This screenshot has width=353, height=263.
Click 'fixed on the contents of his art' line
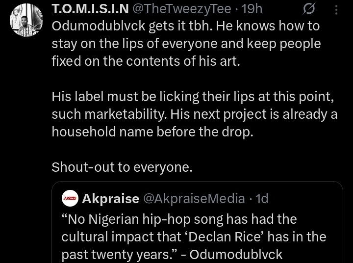[146, 61]
